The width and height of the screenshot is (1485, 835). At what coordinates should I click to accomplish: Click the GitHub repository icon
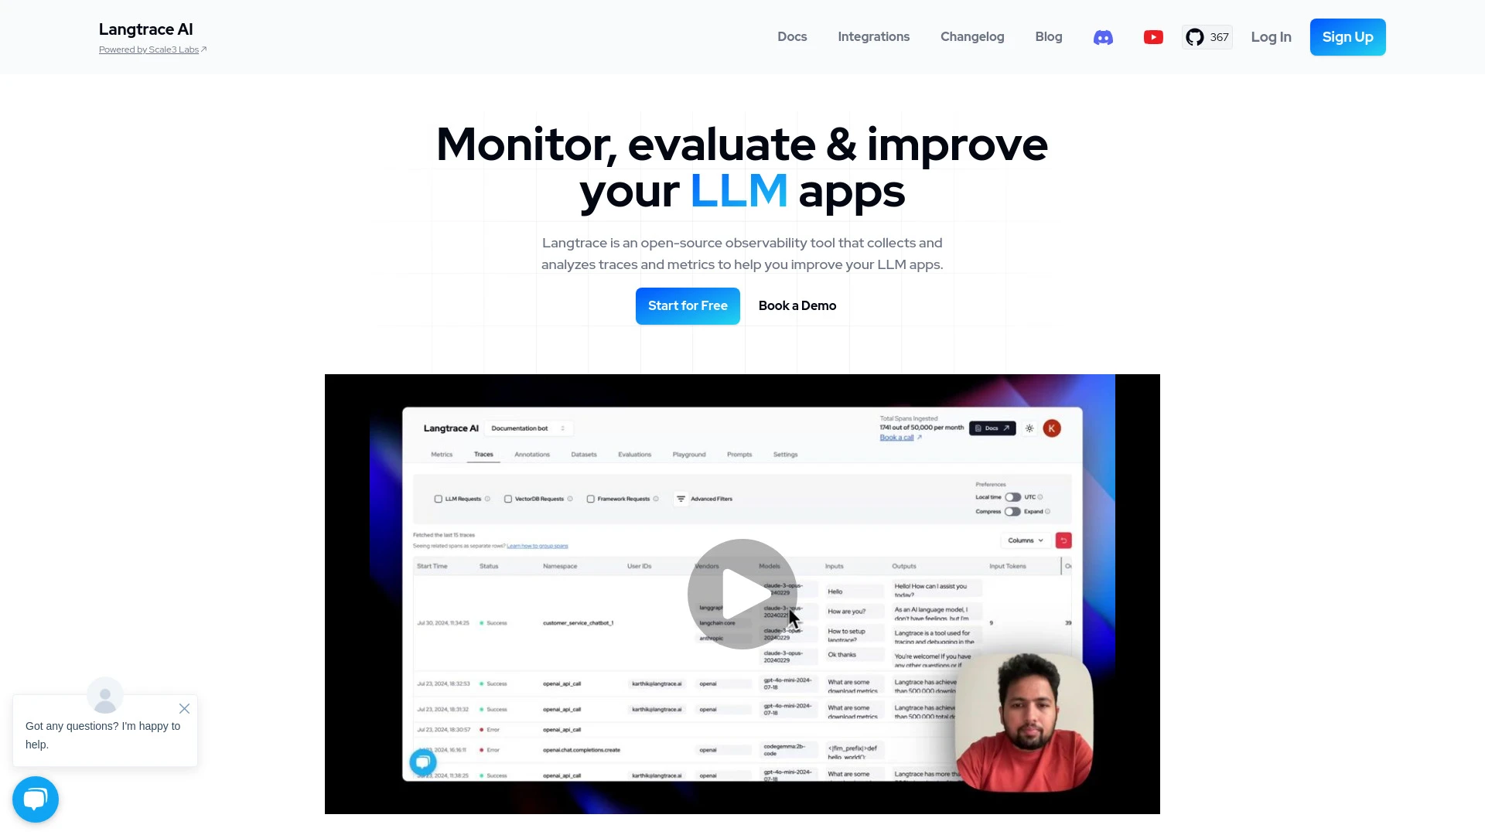(x=1194, y=36)
